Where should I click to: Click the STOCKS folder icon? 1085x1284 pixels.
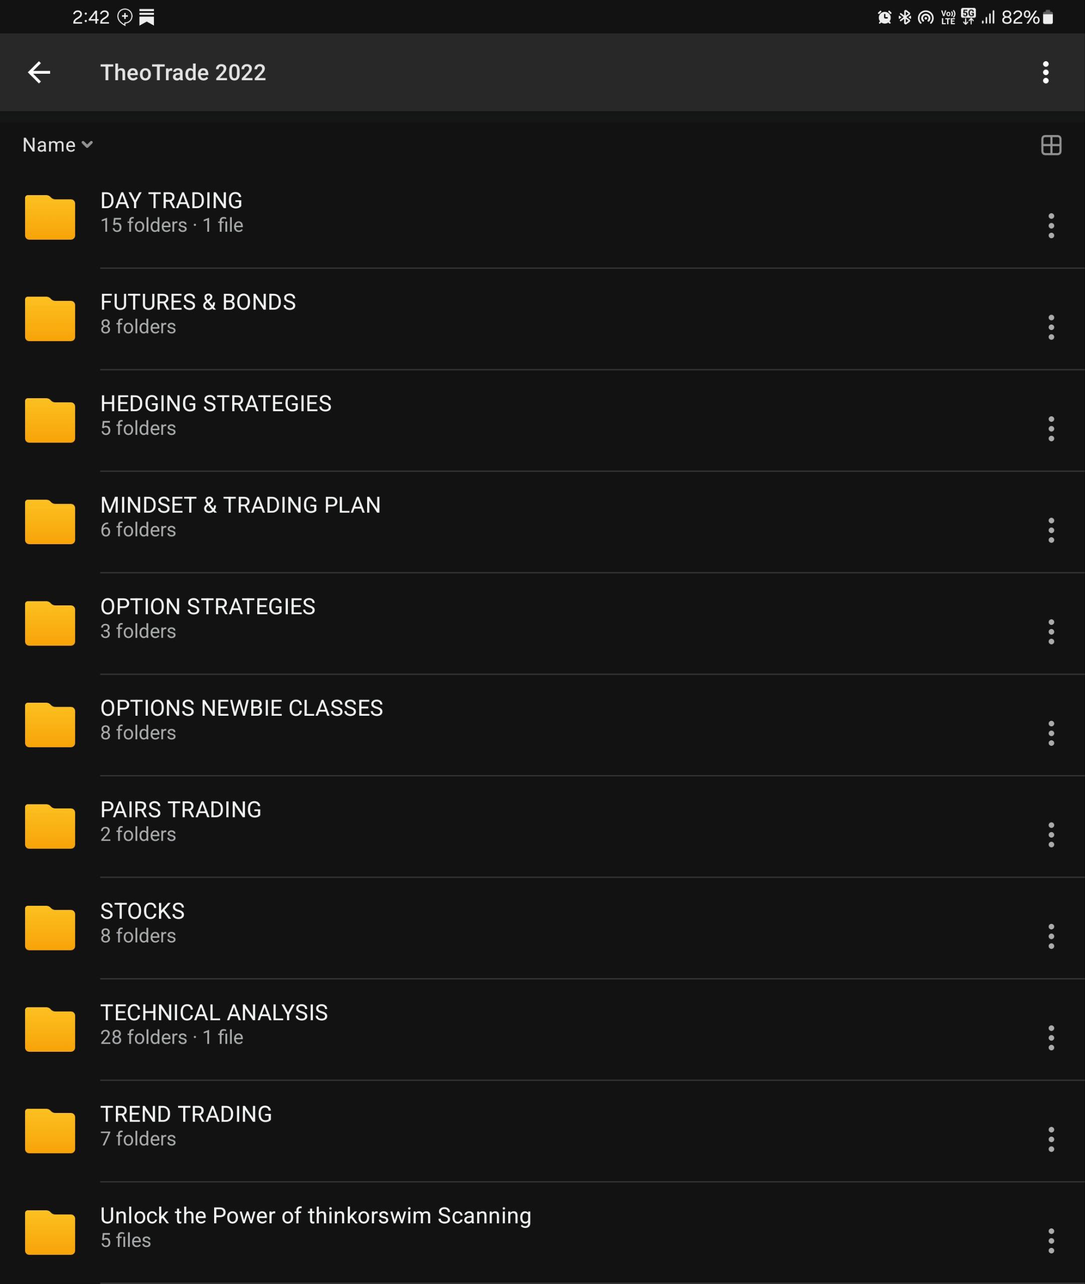point(50,928)
